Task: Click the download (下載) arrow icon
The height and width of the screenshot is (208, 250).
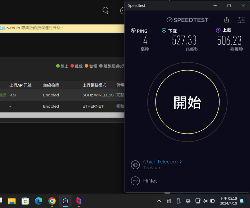Action: click(x=164, y=30)
